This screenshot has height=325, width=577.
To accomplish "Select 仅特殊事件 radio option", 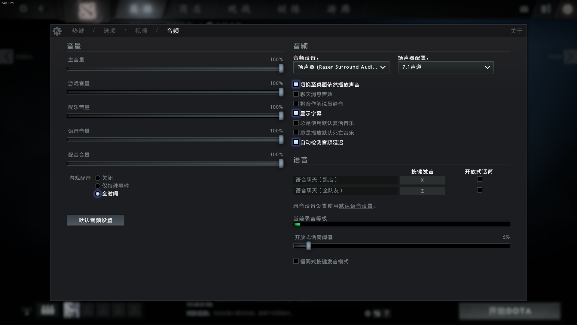I will tap(98, 186).
